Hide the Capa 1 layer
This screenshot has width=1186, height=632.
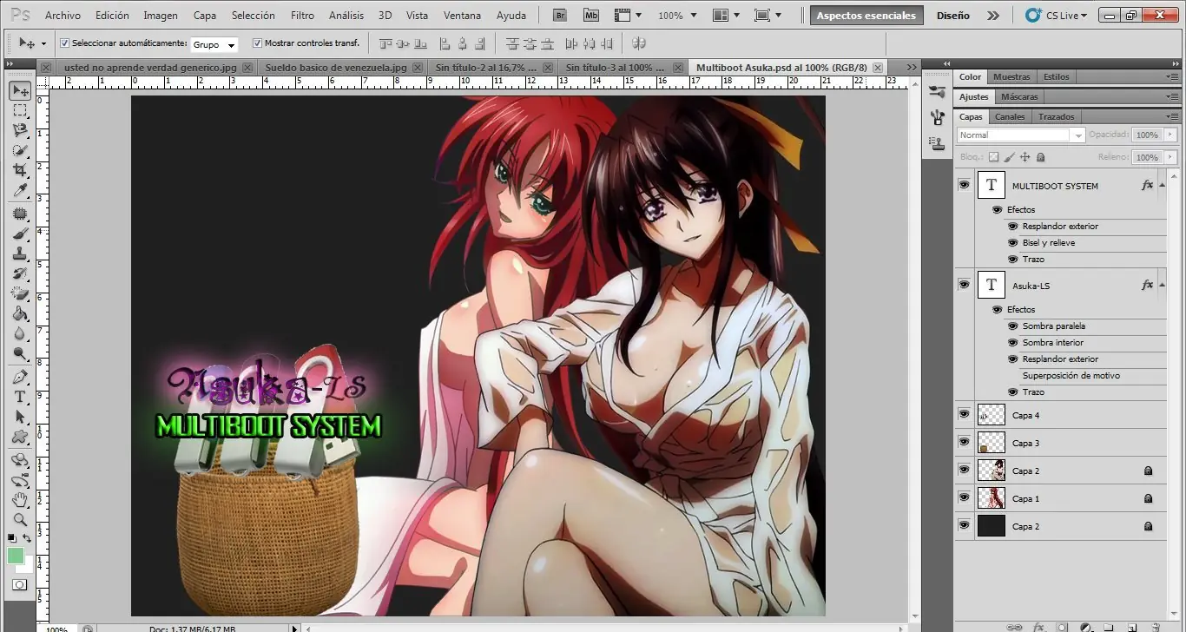964,498
